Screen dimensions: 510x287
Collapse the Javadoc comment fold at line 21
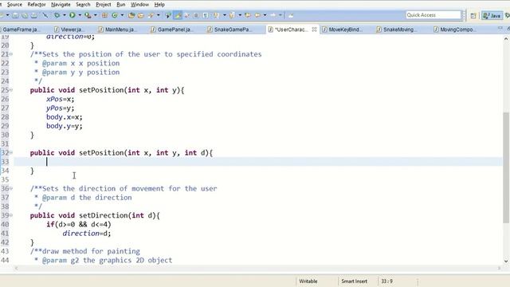(x=11, y=54)
